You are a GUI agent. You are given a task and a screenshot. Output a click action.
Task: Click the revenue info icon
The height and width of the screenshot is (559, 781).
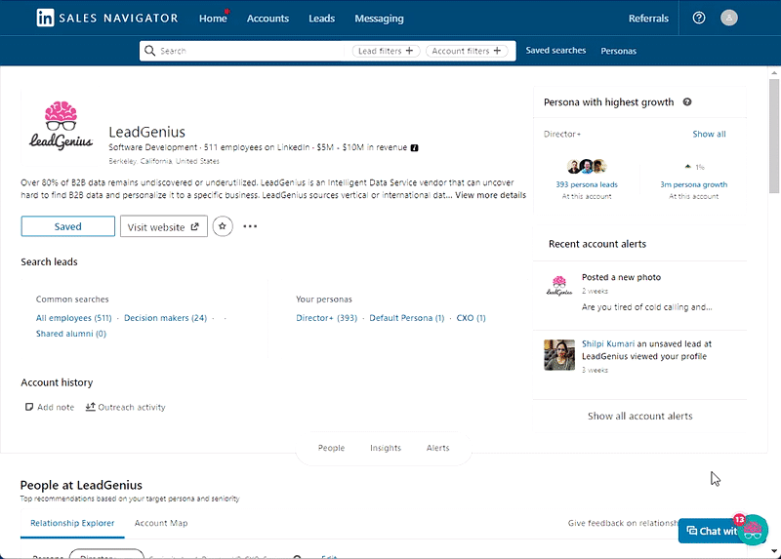pos(414,148)
